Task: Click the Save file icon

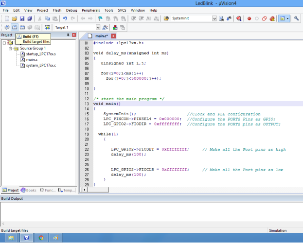Action: click(x=22, y=18)
